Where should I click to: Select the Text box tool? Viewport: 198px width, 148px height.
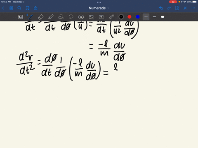click(x=101, y=17)
